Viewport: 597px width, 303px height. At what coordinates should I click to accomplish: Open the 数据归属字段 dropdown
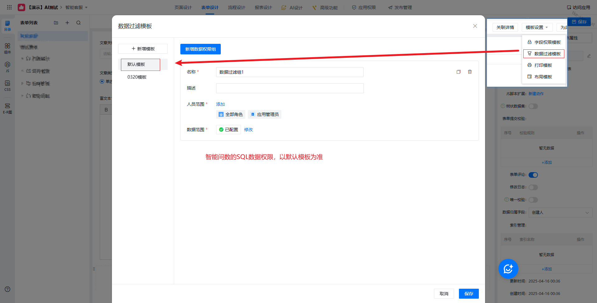click(x=560, y=213)
